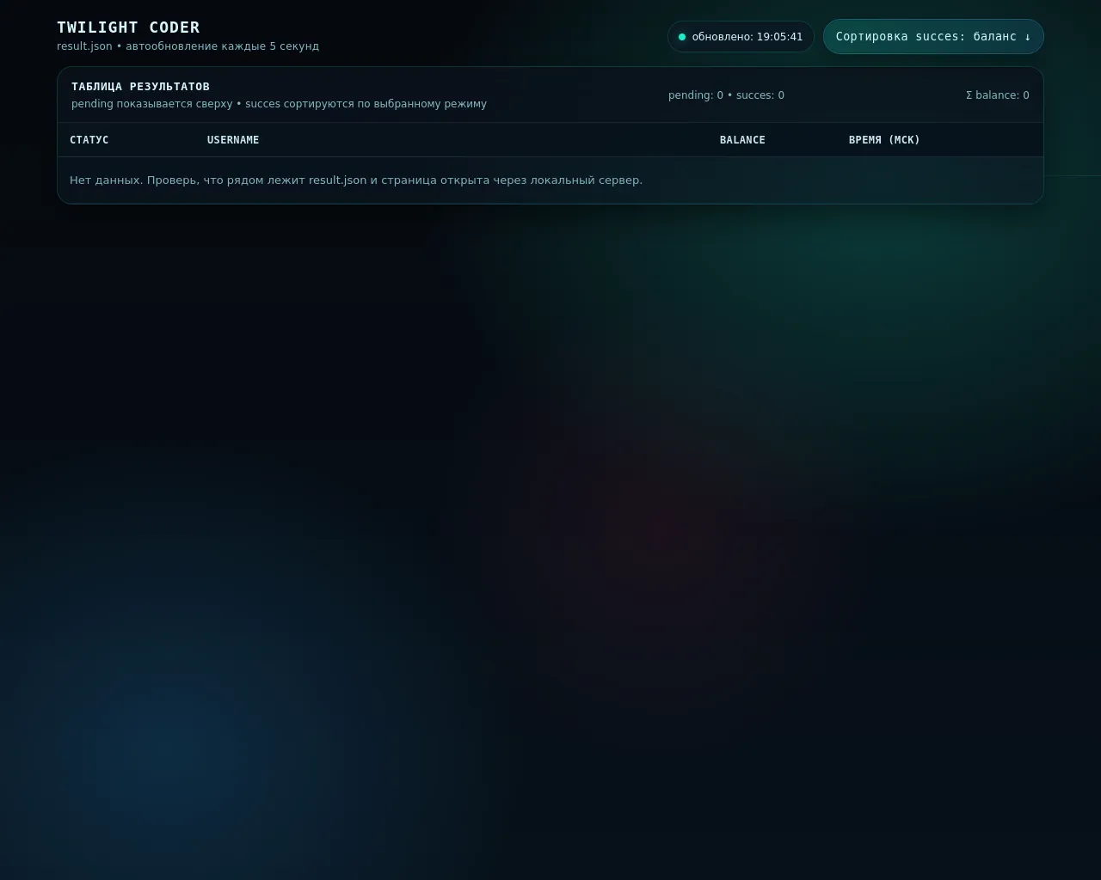The image size is (1101, 880).
Task: Click the pending sorting description text
Action: coord(279,104)
